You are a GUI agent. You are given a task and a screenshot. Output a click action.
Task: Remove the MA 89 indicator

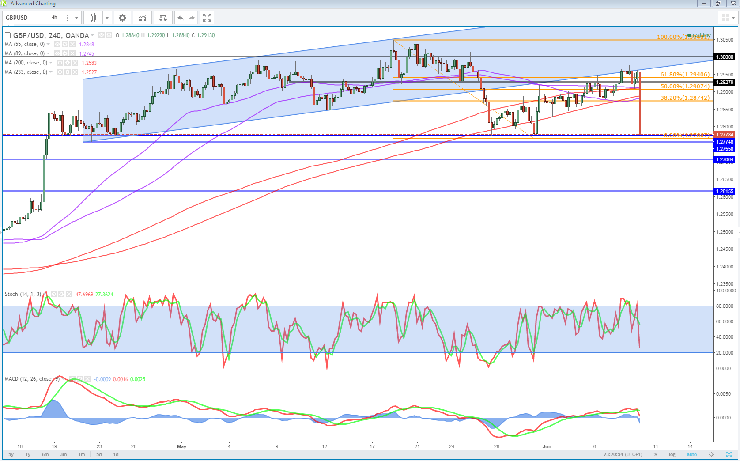[x=72, y=53]
